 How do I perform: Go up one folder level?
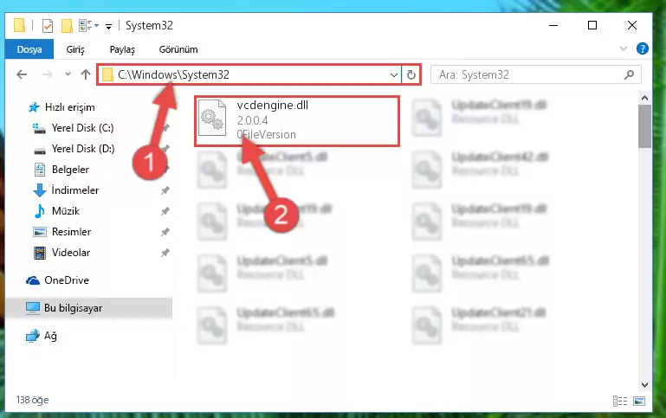(86, 74)
